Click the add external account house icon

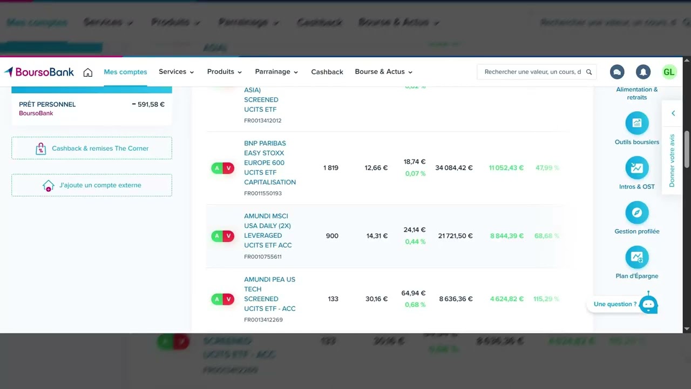48,185
